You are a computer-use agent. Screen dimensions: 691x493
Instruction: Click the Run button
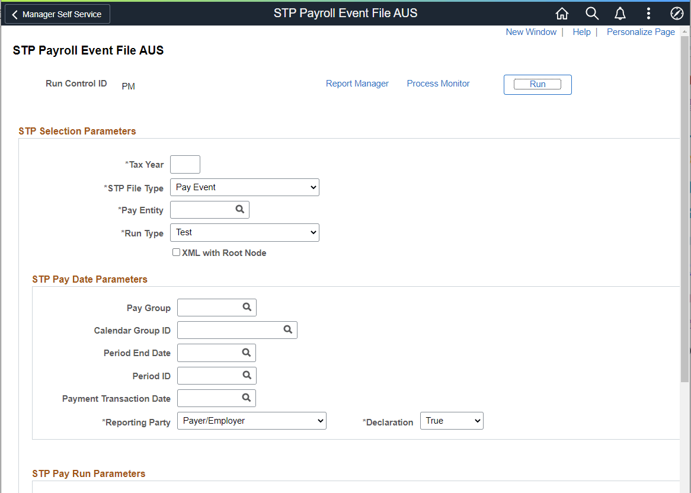click(x=537, y=84)
